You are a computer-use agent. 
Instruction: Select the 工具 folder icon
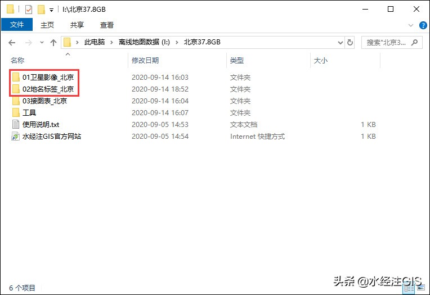point(16,112)
